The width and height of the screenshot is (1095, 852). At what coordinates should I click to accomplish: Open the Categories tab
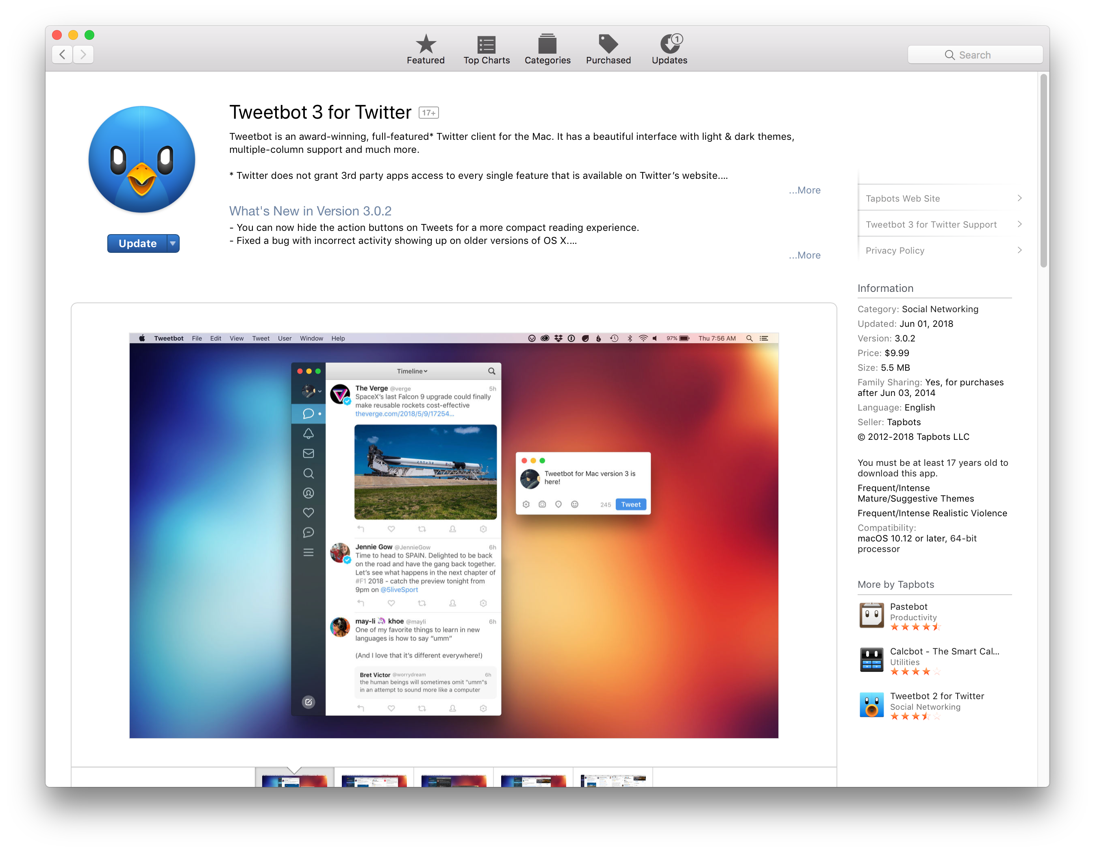click(x=547, y=50)
